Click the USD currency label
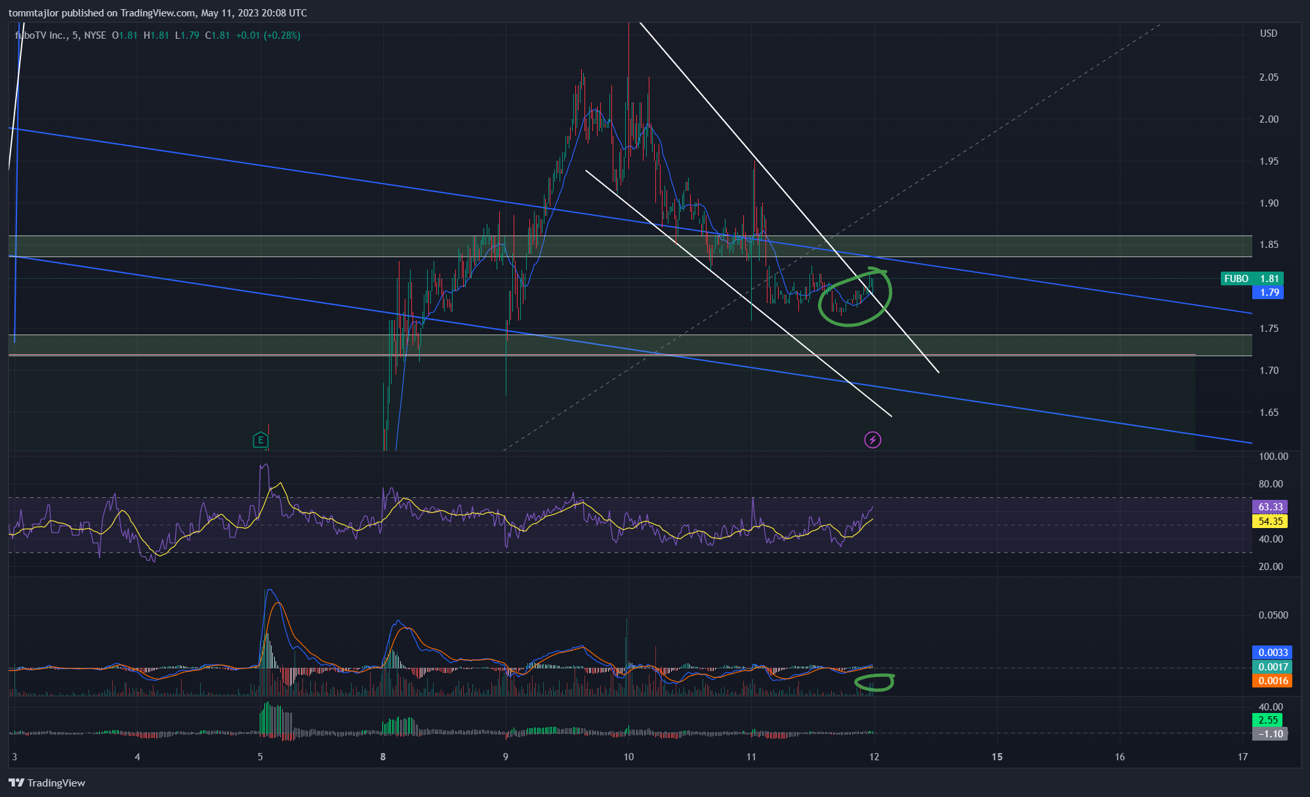1310x797 pixels. [1269, 33]
